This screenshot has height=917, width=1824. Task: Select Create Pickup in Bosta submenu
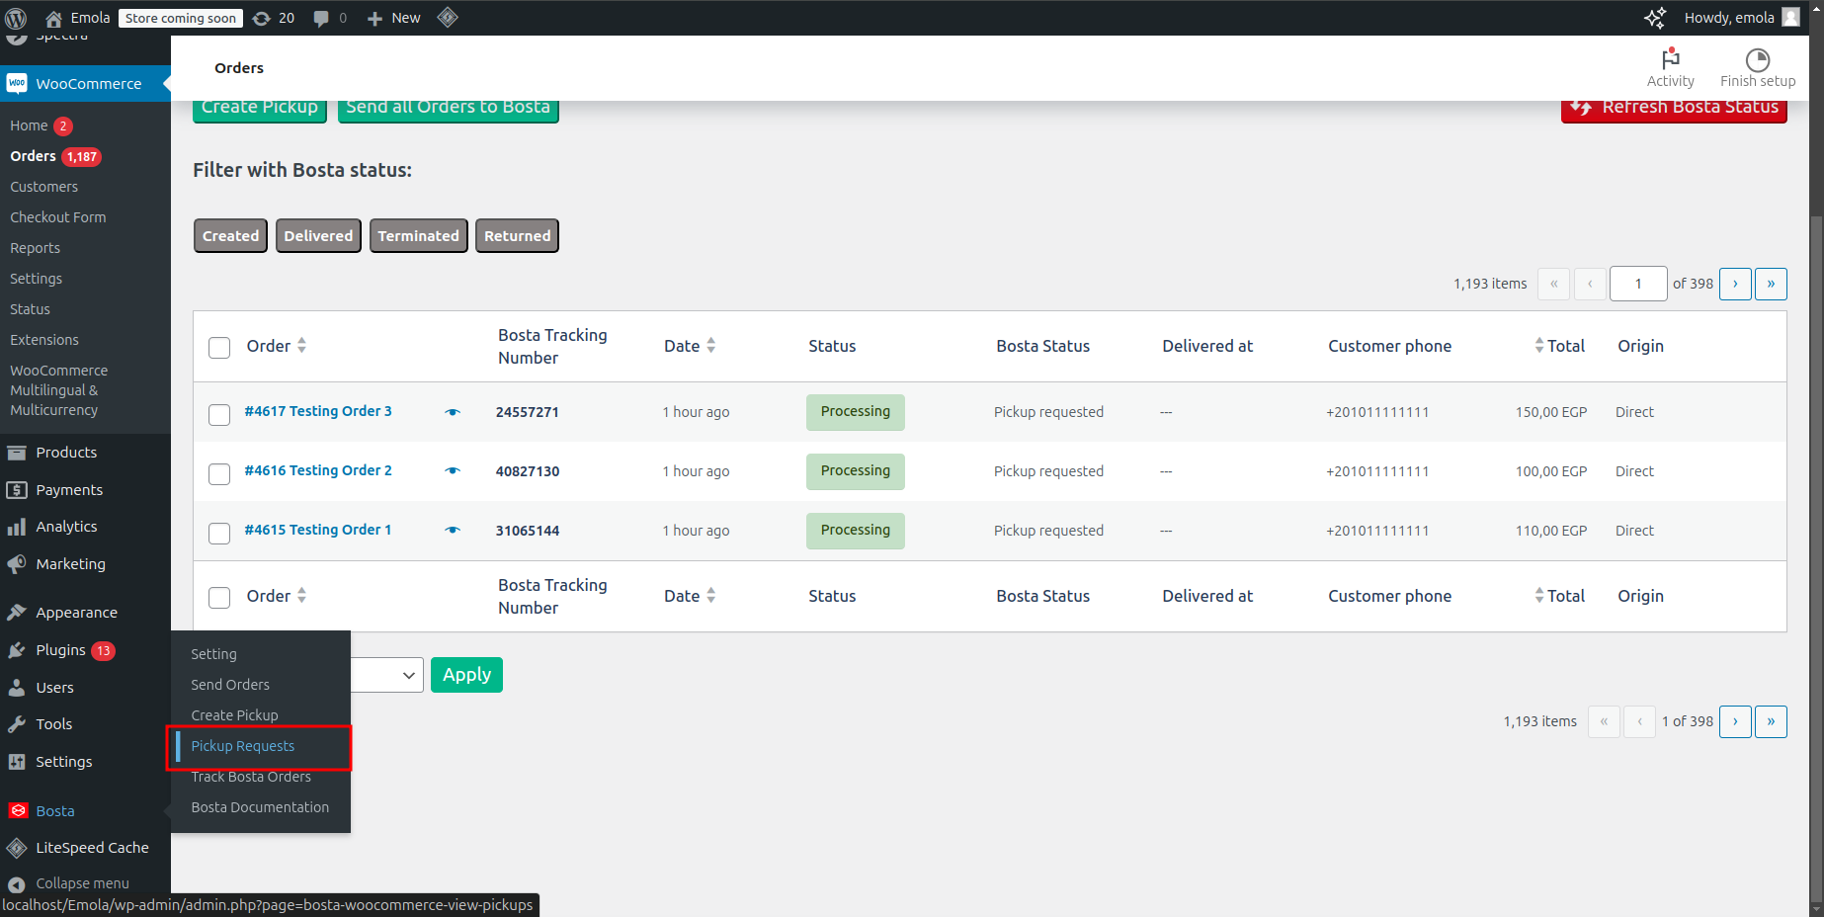coord(235,715)
